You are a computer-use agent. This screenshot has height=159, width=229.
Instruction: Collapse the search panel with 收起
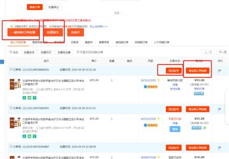coord(118,13)
